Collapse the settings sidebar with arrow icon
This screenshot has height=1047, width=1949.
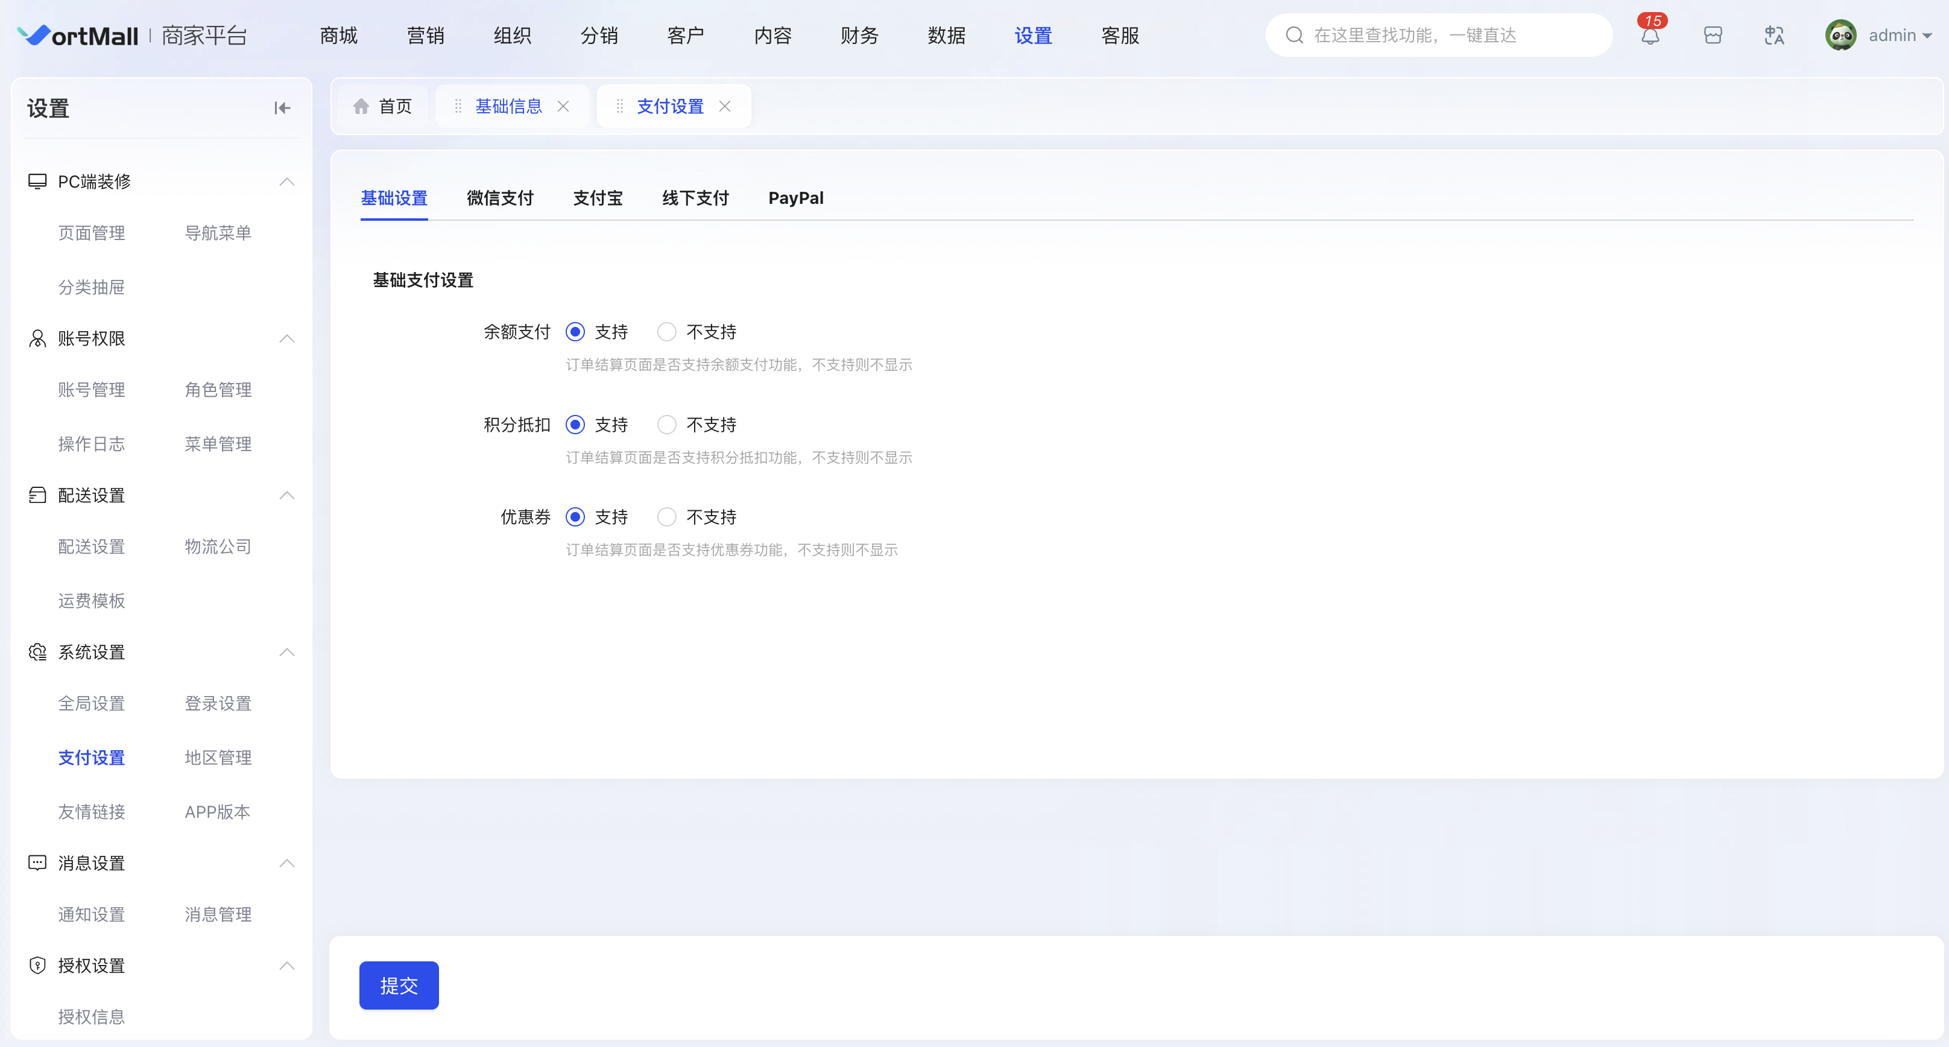[x=282, y=108]
